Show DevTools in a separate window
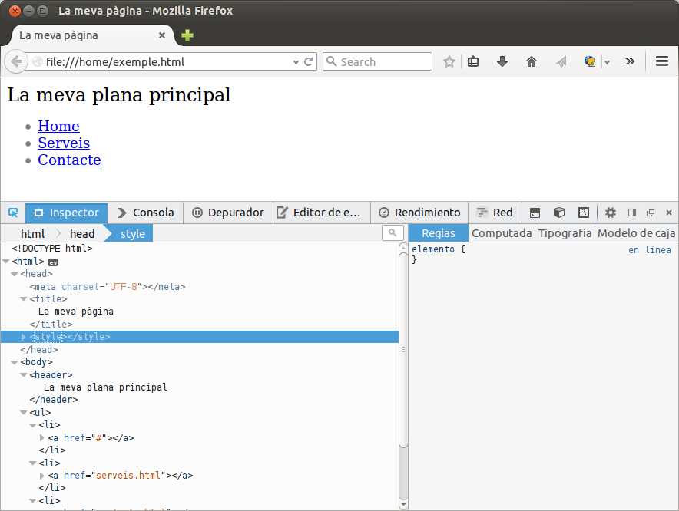 (x=651, y=213)
